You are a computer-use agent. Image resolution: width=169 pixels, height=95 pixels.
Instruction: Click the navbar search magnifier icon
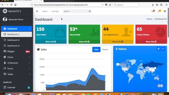90,11
